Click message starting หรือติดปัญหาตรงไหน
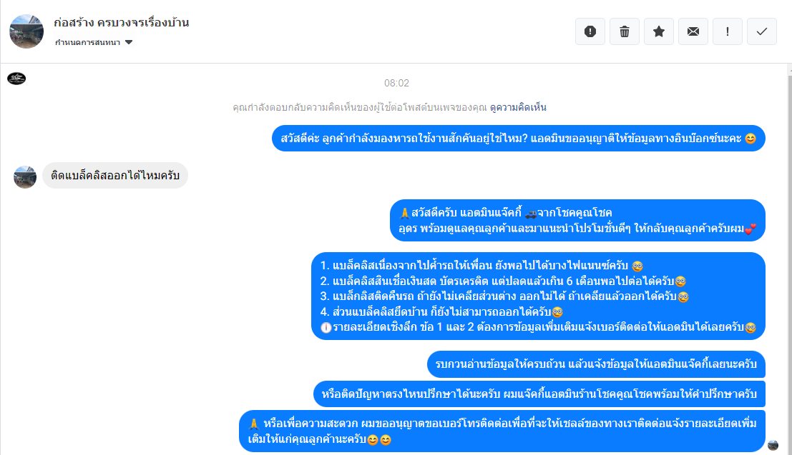This screenshot has height=455, width=792. tap(539, 394)
